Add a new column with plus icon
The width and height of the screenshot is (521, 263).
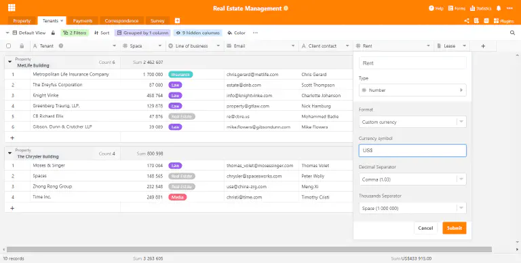point(483,46)
